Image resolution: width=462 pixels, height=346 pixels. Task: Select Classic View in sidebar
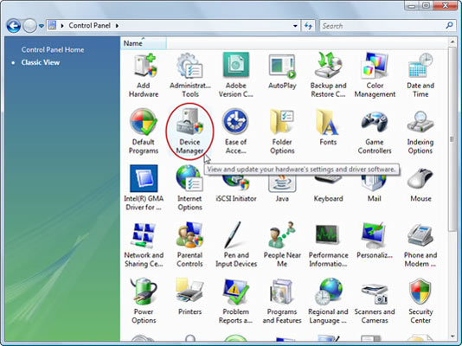pyautogui.click(x=41, y=62)
